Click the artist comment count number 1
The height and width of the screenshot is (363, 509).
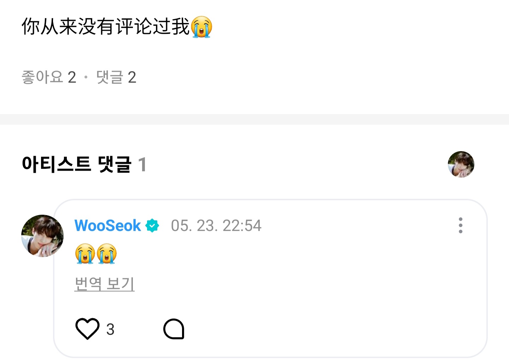pos(142,165)
